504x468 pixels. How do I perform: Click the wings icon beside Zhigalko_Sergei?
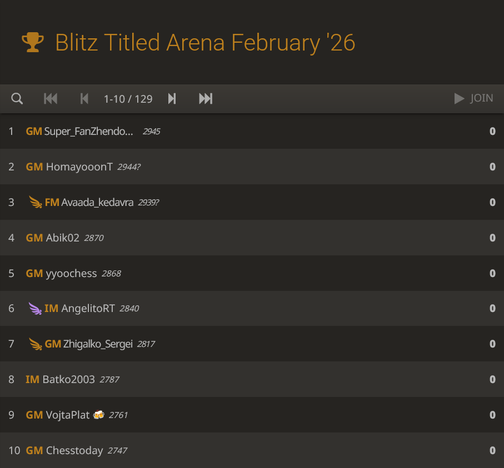pos(36,344)
